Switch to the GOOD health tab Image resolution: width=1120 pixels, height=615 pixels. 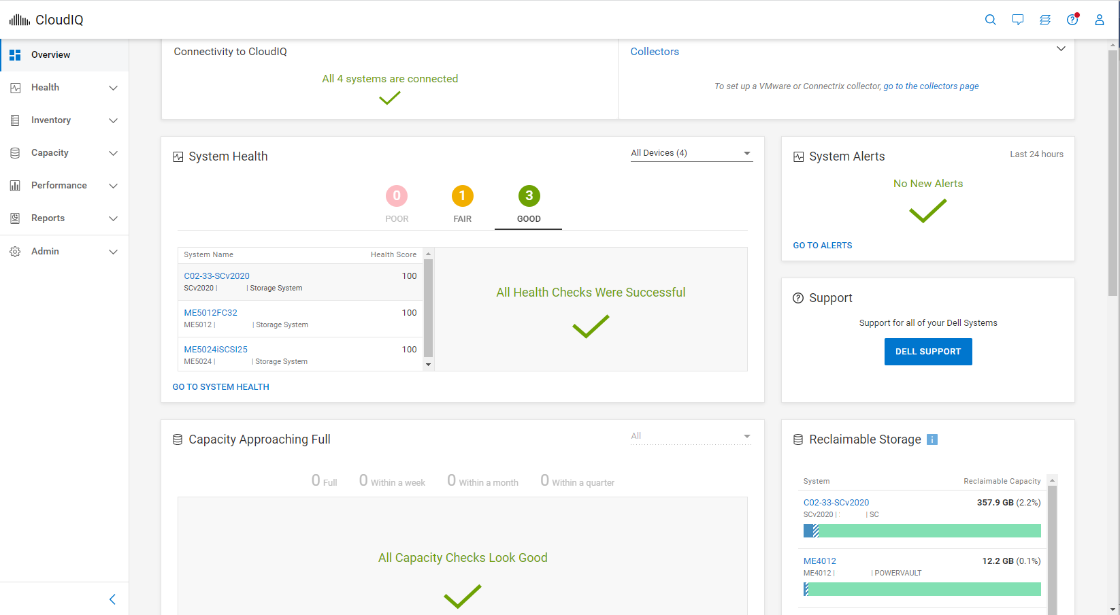coord(529,203)
